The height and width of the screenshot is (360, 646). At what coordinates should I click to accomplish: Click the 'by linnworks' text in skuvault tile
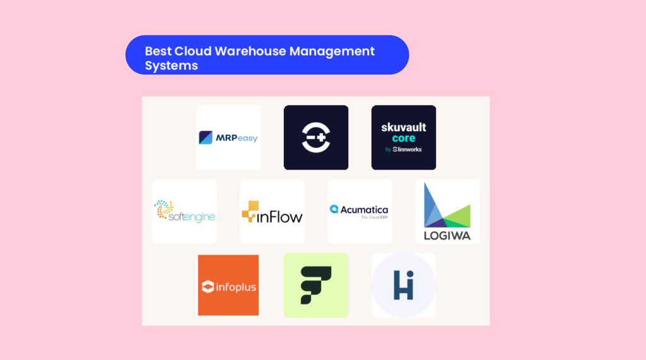(x=404, y=149)
